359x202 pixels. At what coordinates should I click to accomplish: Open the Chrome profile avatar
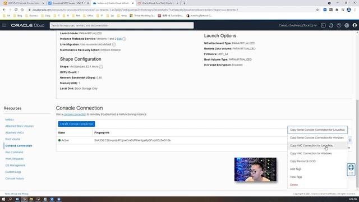349,10
